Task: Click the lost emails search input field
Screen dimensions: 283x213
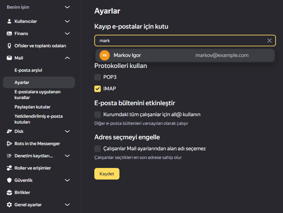Action: (x=180, y=41)
